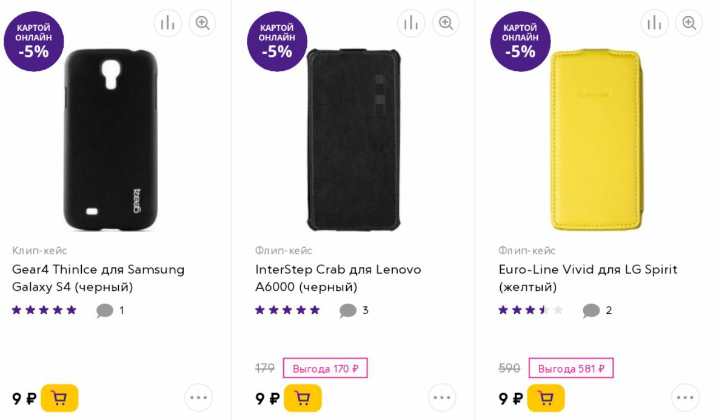
Task: Open quick view for Euro-Line Vivid case
Action: click(689, 23)
